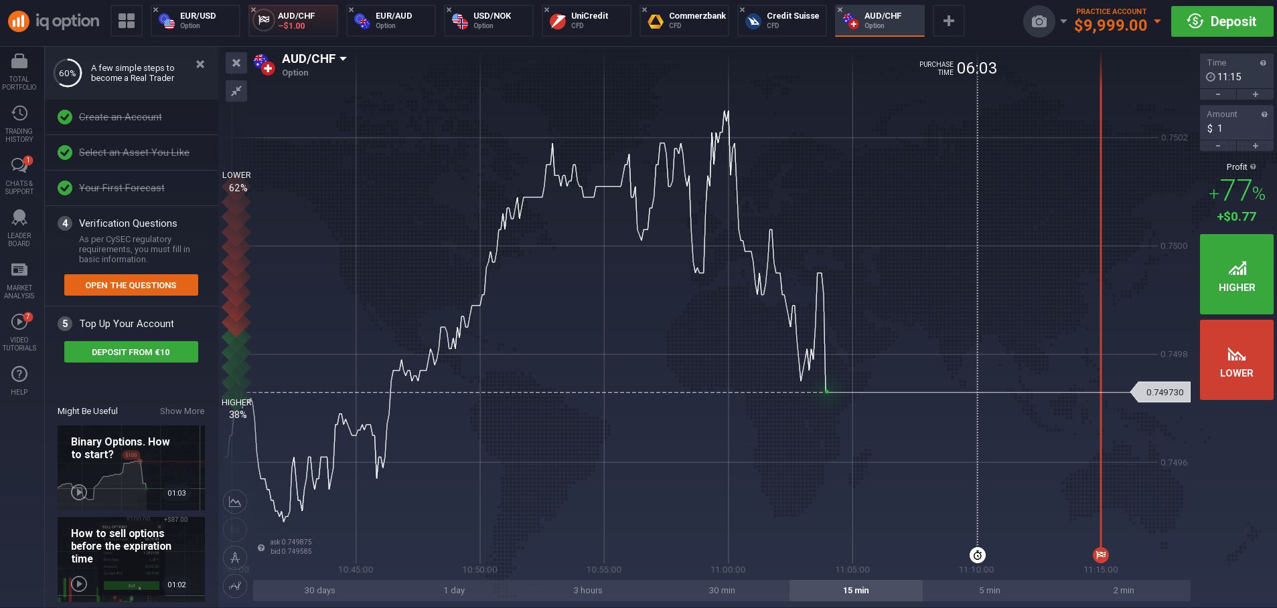Expand AUD/CHF asset dropdown

click(x=343, y=59)
